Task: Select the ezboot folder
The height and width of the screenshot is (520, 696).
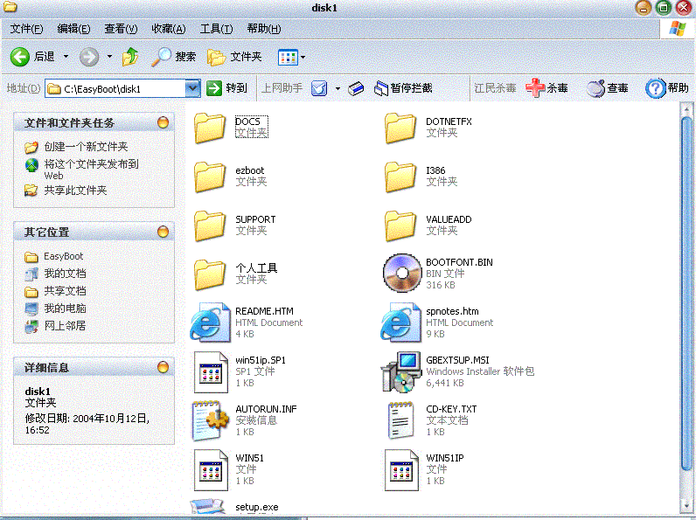Action: (230, 177)
